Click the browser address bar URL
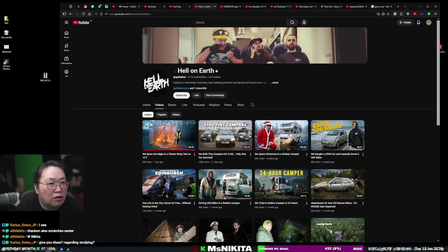This screenshot has width=448, height=252. click(130, 14)
